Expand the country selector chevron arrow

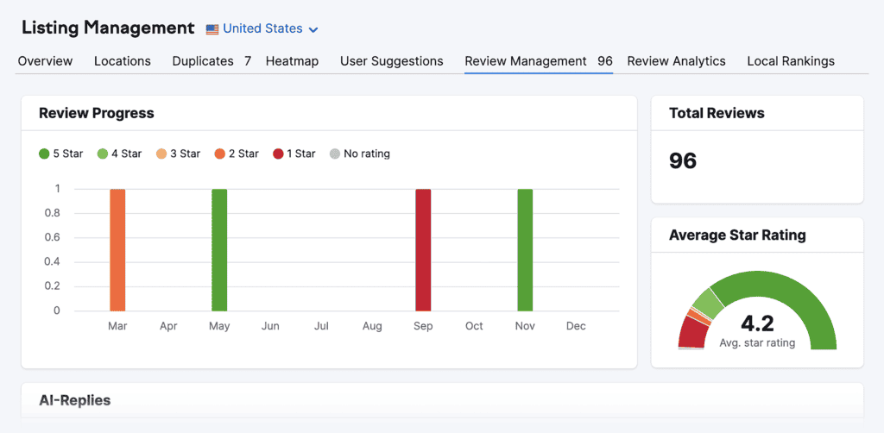pyautogui.click(x=313, y=30)
